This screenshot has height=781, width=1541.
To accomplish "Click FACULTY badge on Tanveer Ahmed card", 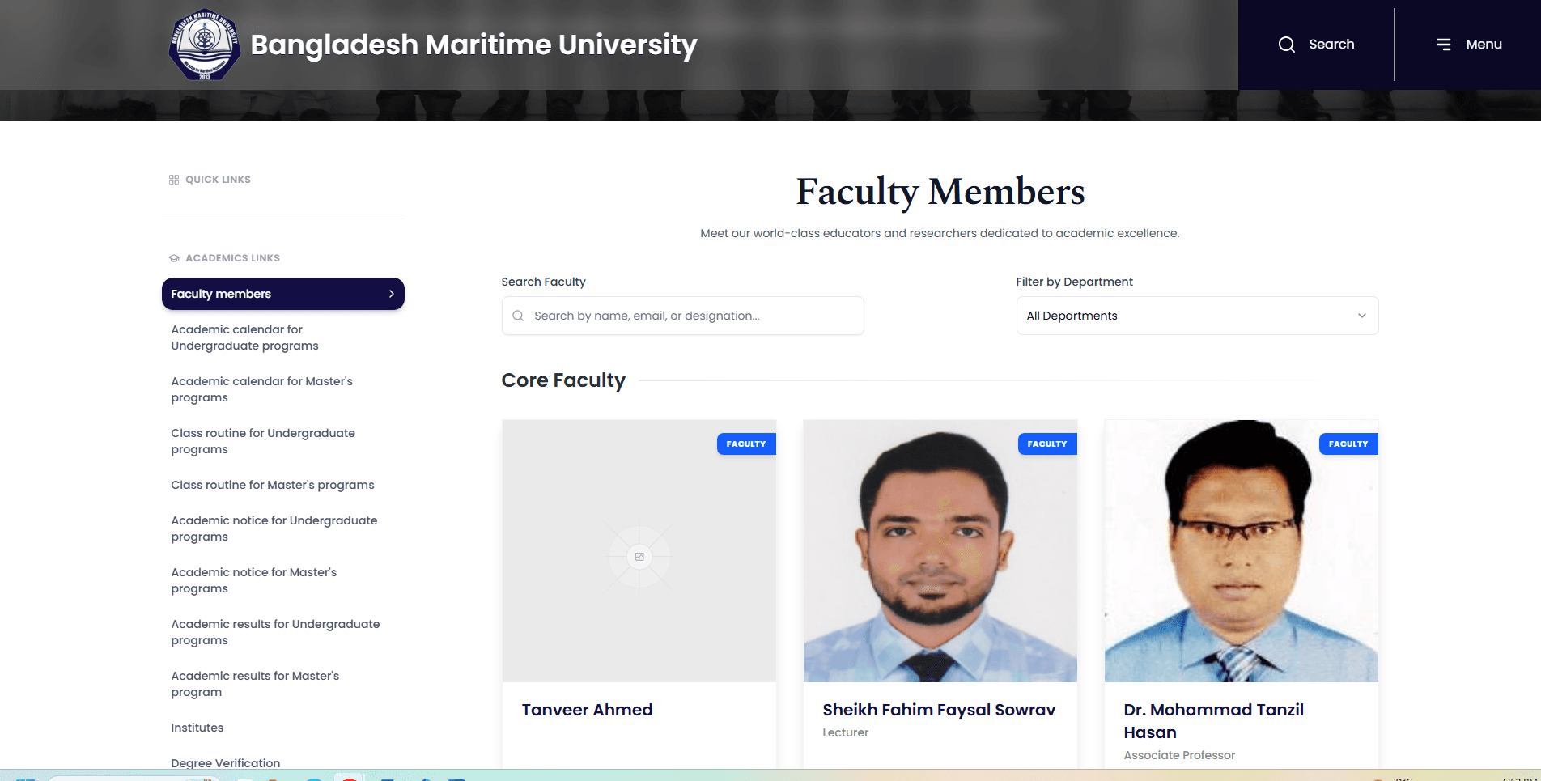I will click(x=746, y=444).
